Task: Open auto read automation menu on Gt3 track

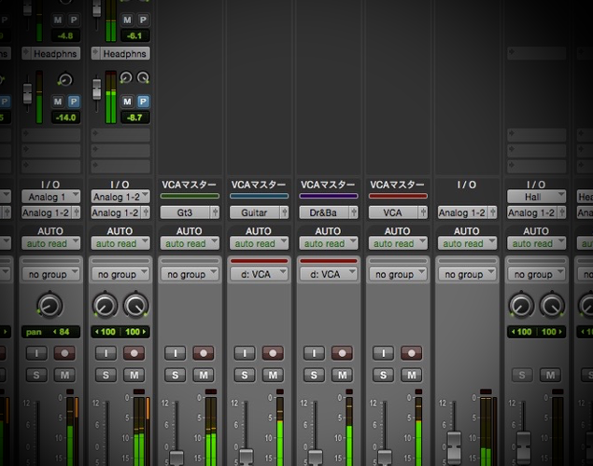Action: [190, 243]
